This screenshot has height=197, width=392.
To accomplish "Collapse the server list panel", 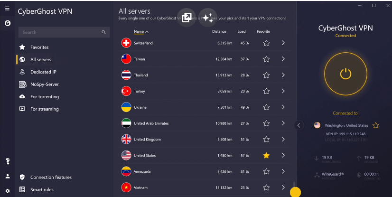I will [299, 125].
